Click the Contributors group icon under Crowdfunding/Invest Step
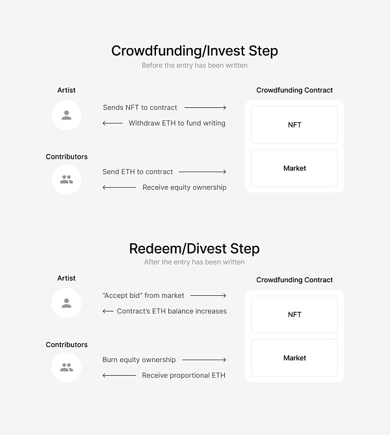 click(66, 179)
